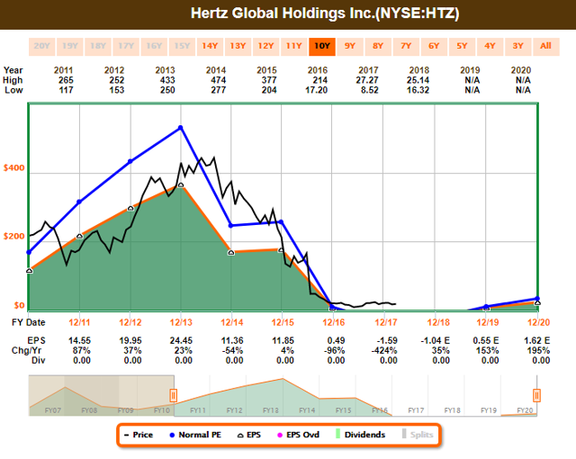Click the 12/11 fiscal year date
Image resolution: width=576 pixels, height=459 pixels.
79,322
